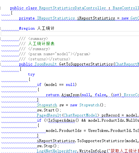Click UserToken.ProductId in the assignment

[x=110, y=131]
